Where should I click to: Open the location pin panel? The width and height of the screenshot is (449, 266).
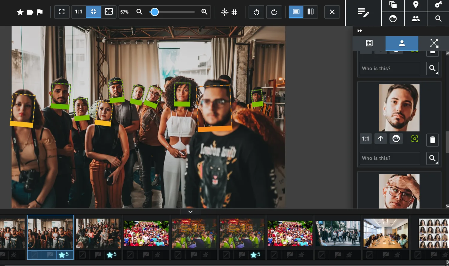click(x=416, y=4)
